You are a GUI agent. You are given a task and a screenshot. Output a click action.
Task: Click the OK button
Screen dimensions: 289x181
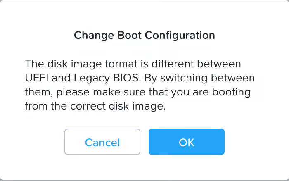186,142
